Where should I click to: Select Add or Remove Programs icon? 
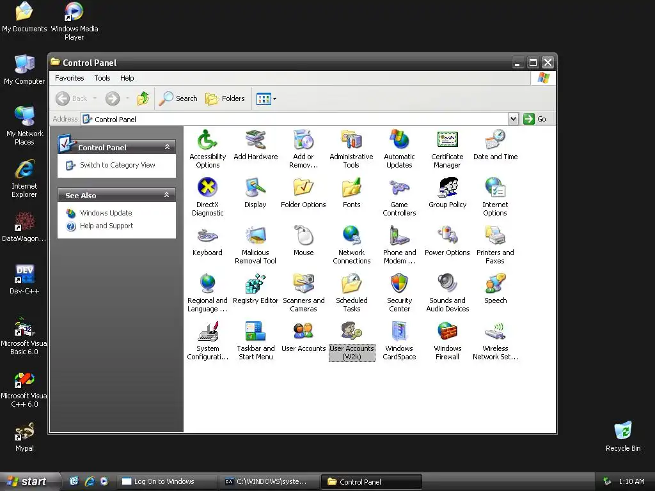pyautogui.click(x=303, y=148)
